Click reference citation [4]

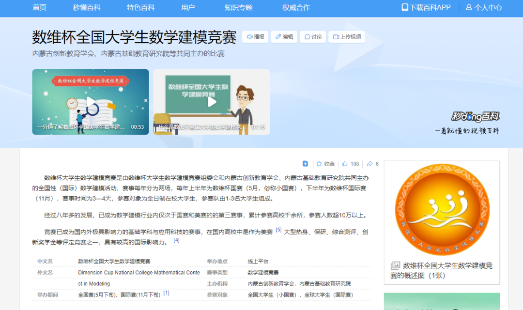(176, 240)
